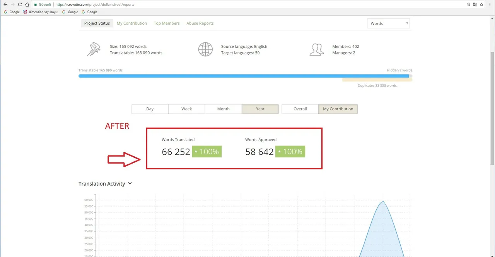
Task: Bookmark this page with the star icon
Action: click(481, 5)
